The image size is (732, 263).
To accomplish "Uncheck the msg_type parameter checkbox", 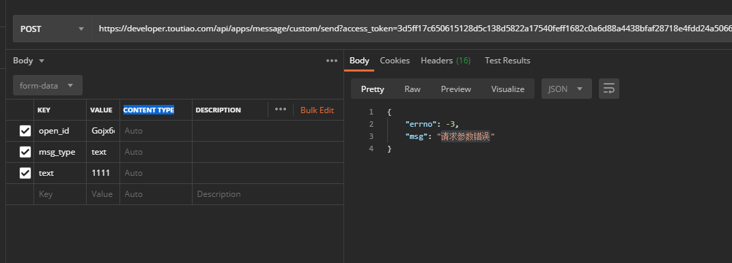I will click(25, 152).
